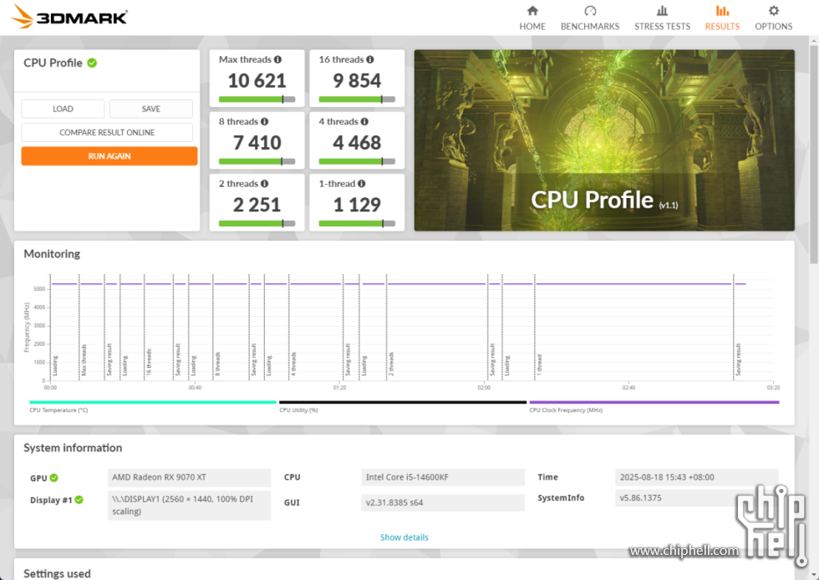Click the 16 threads score 9 854
The image size is (819, 580).
click(357, 80)
